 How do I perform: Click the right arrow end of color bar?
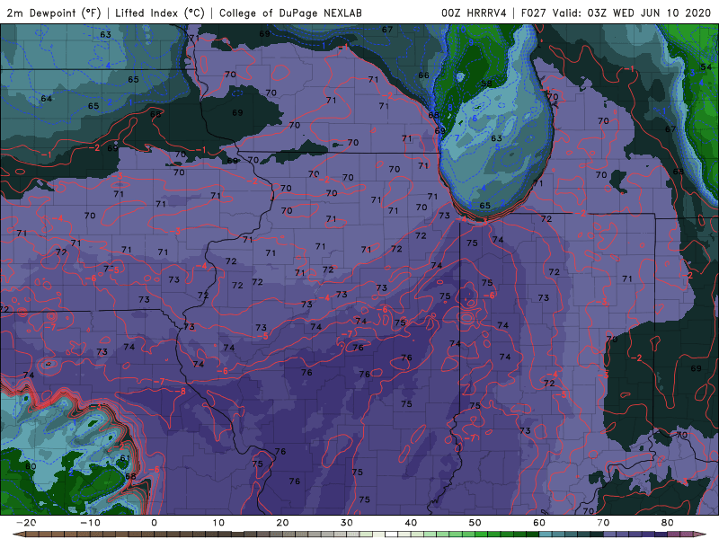tap(702, 535)
